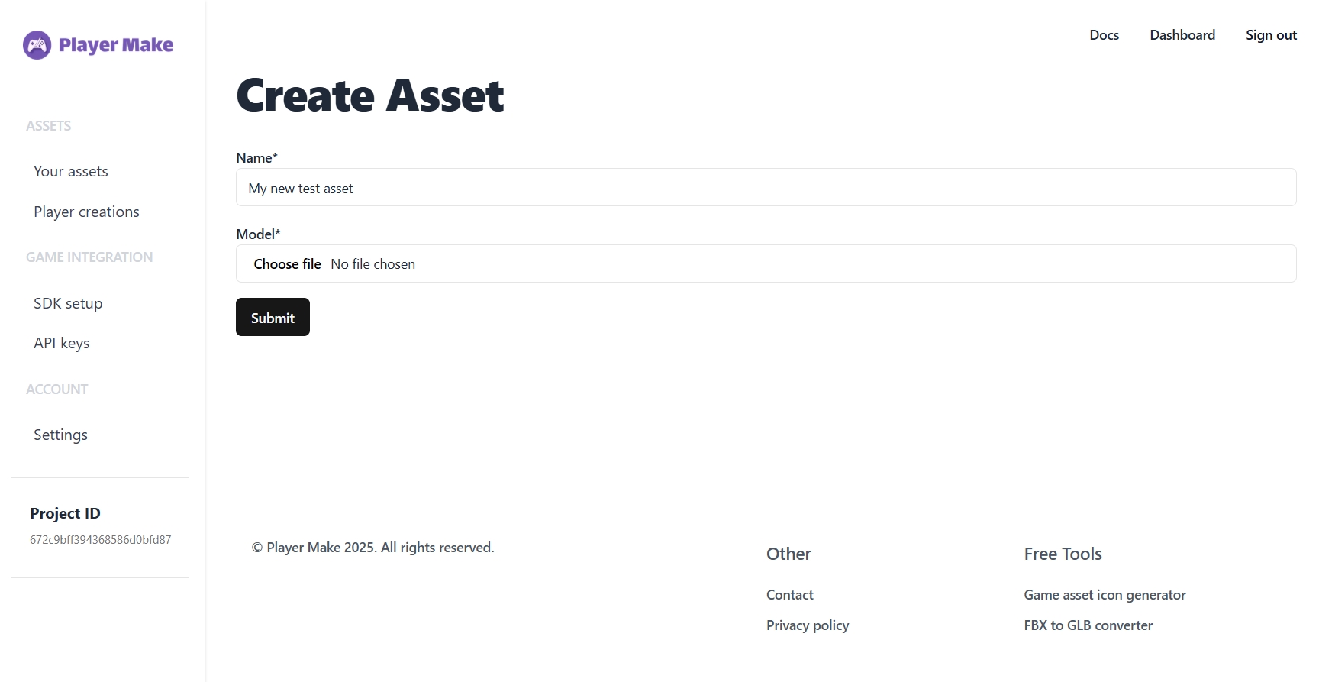Open FBX to GLB converter

pos(1088,625)
